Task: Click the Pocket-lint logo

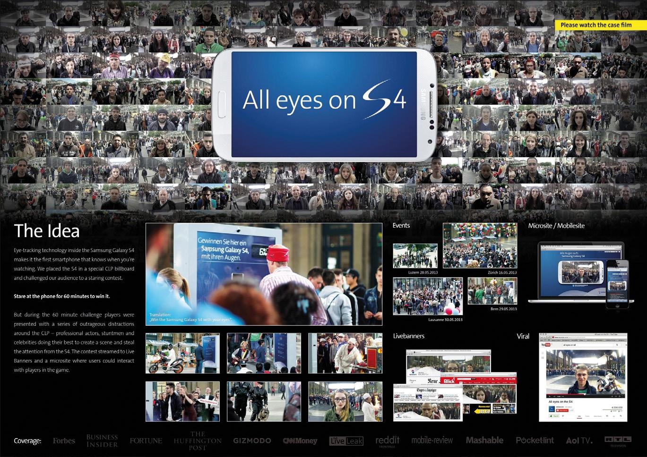Action: pos(535,440)
